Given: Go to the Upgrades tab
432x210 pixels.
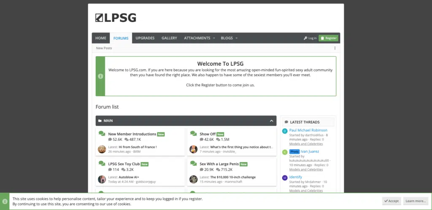Looking at the screenshot, I should [x=145, y=38].
